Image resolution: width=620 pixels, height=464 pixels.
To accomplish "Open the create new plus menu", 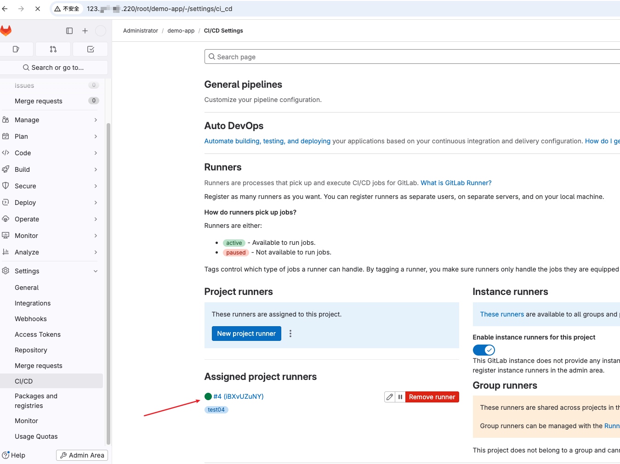I will [85, 31].
